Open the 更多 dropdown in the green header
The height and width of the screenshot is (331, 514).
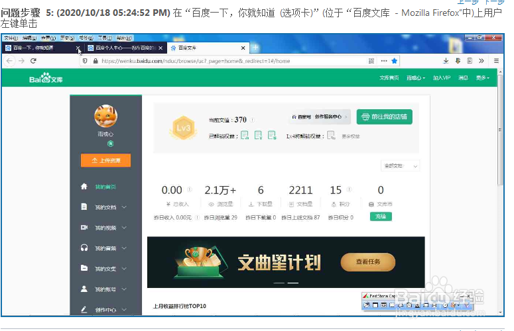pyautogui.click(x=483, y=78)
